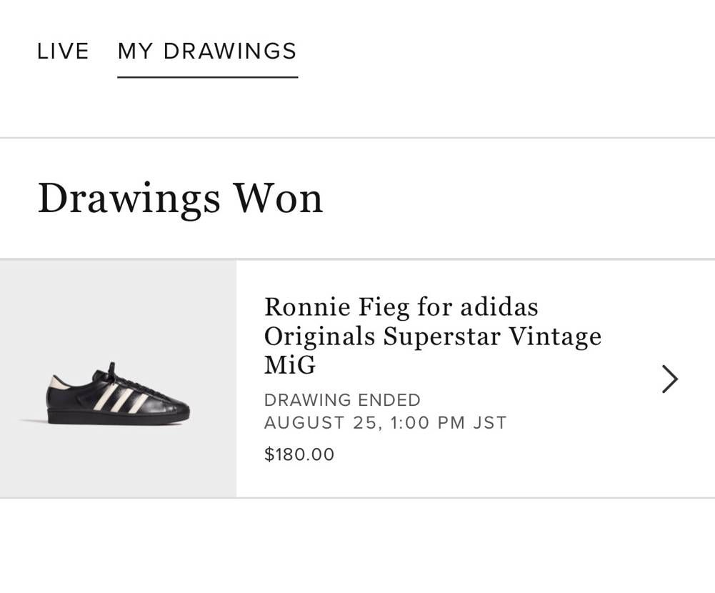715x593 pixels.
Task: Click the $180.00 price text
Action: [x=299, y=454]
